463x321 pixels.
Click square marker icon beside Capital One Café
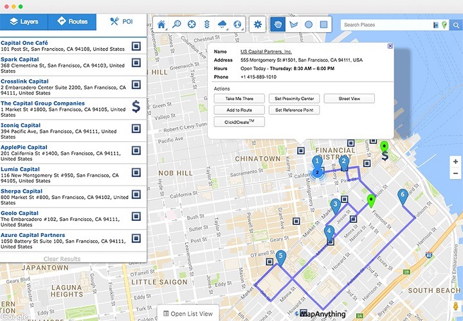click(x=136, y=46)
